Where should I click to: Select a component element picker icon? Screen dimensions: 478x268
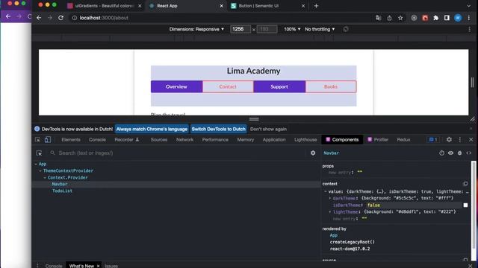coord(39,153)
